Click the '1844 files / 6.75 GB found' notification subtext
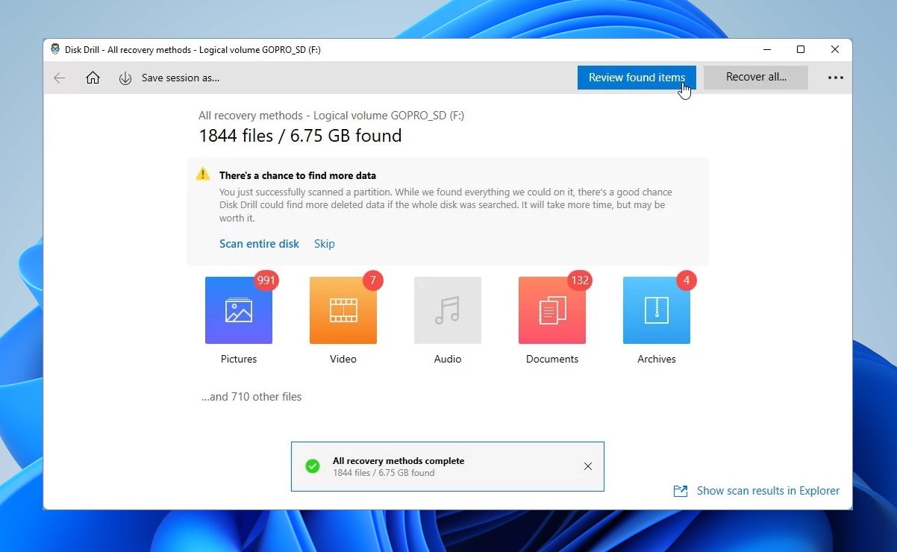 [384, 473]
